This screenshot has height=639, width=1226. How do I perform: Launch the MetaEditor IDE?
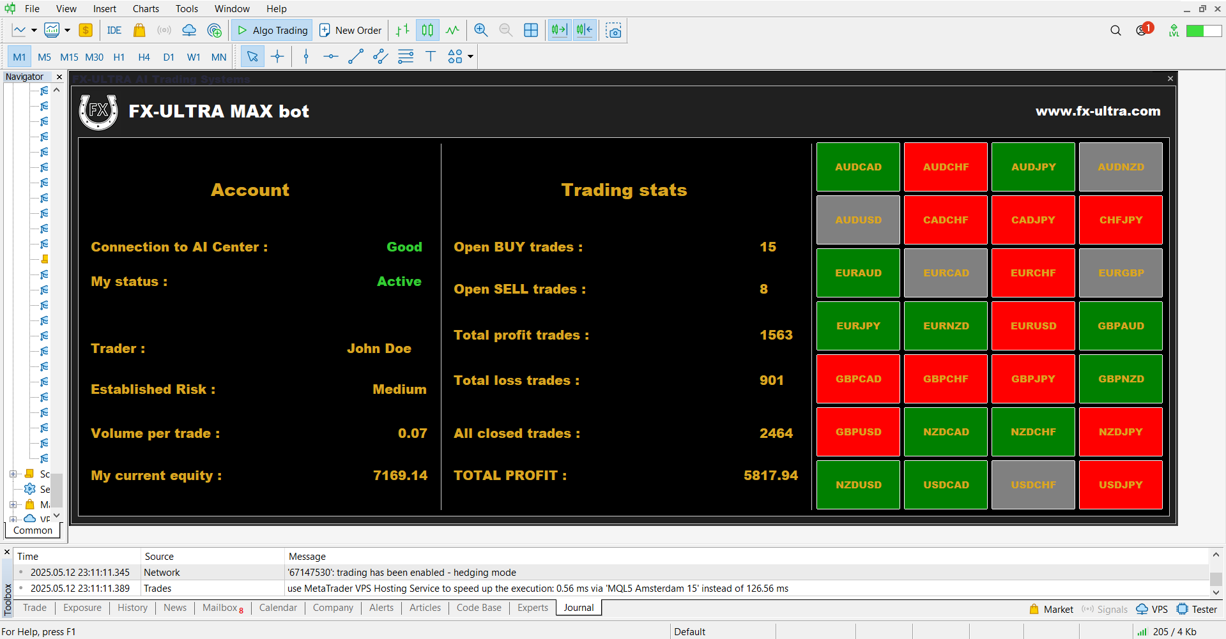[x=114, y=30]
